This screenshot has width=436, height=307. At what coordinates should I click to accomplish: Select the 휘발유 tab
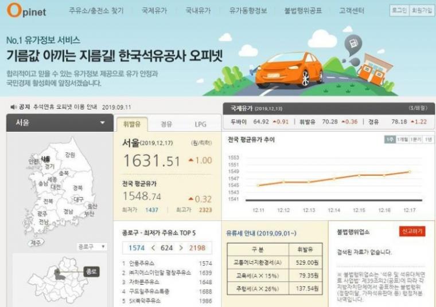(132, 124)
